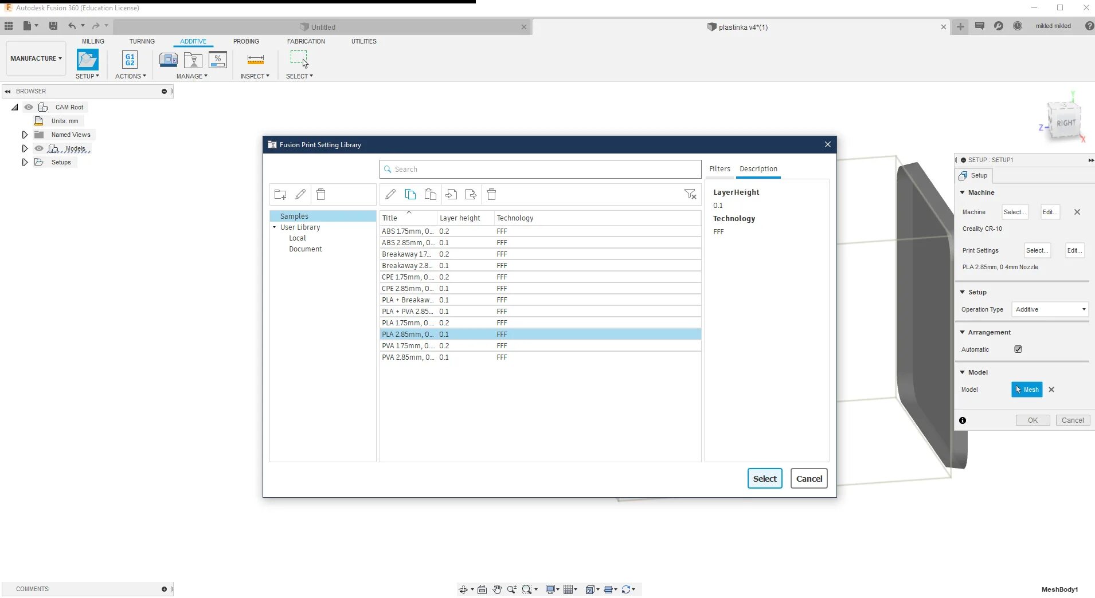Click New Setup icon in Additive ribbon
Viewport: 1095px width, 598px height.
[x=88, y=60]
